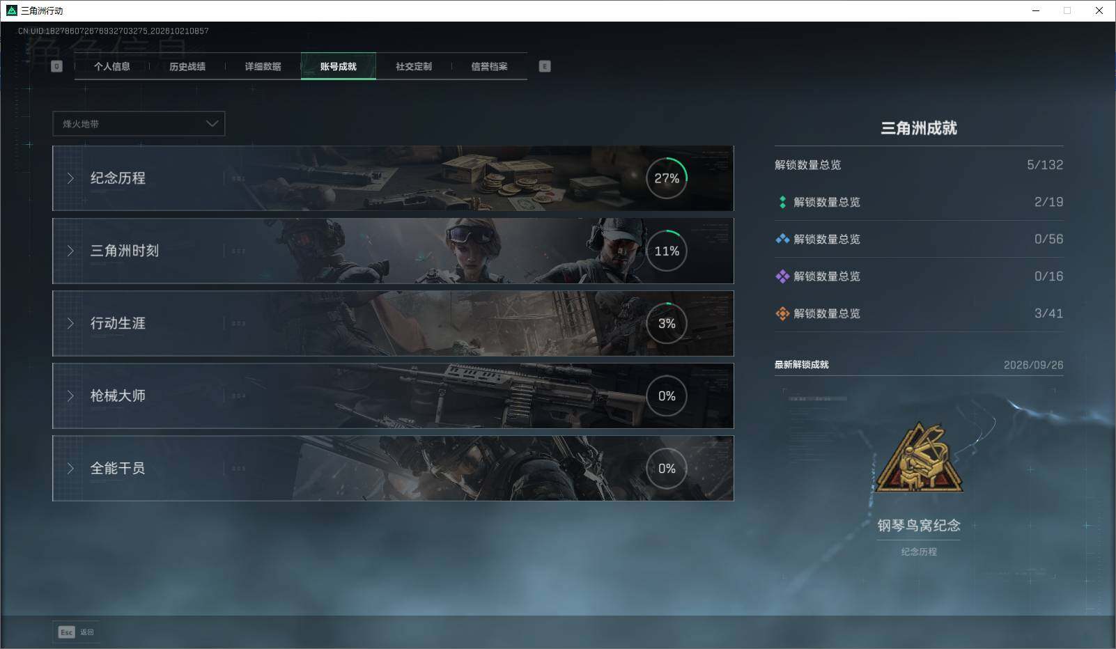Click the 0% progress ring for 全能干员

coord(667,468)
